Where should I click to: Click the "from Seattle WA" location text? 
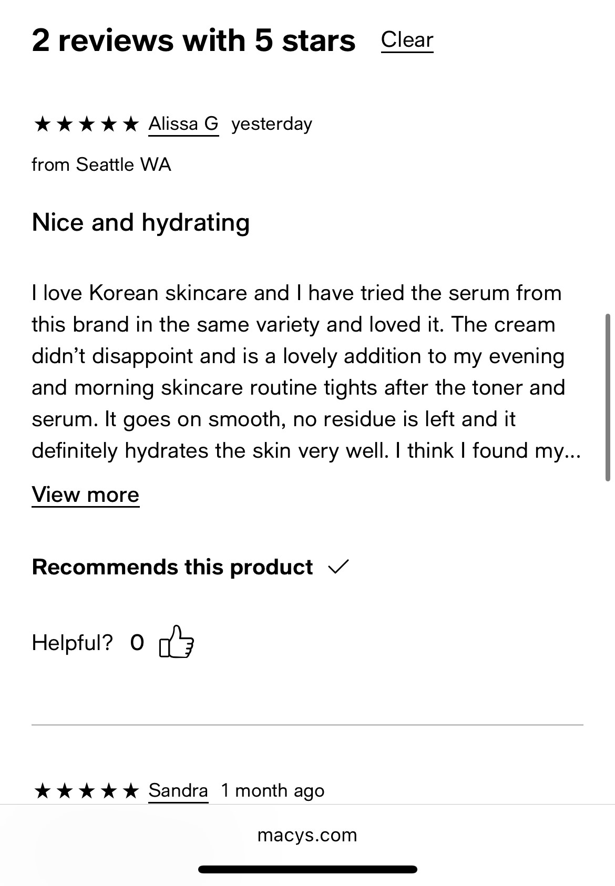pyautogui.click(x=101, y=164)
